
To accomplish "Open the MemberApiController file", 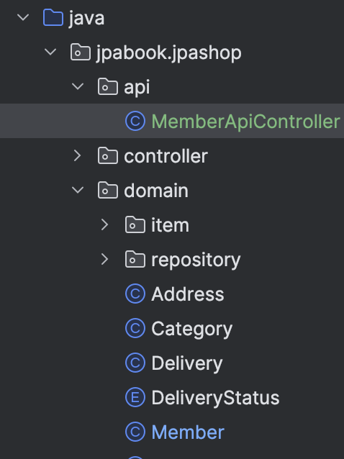I will pyautogui.click(x=245, y=121).
